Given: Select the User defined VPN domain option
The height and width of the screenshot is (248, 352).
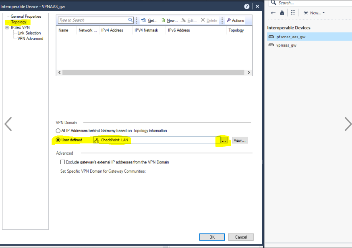Looking at the screenshot, I should point(58,140).
